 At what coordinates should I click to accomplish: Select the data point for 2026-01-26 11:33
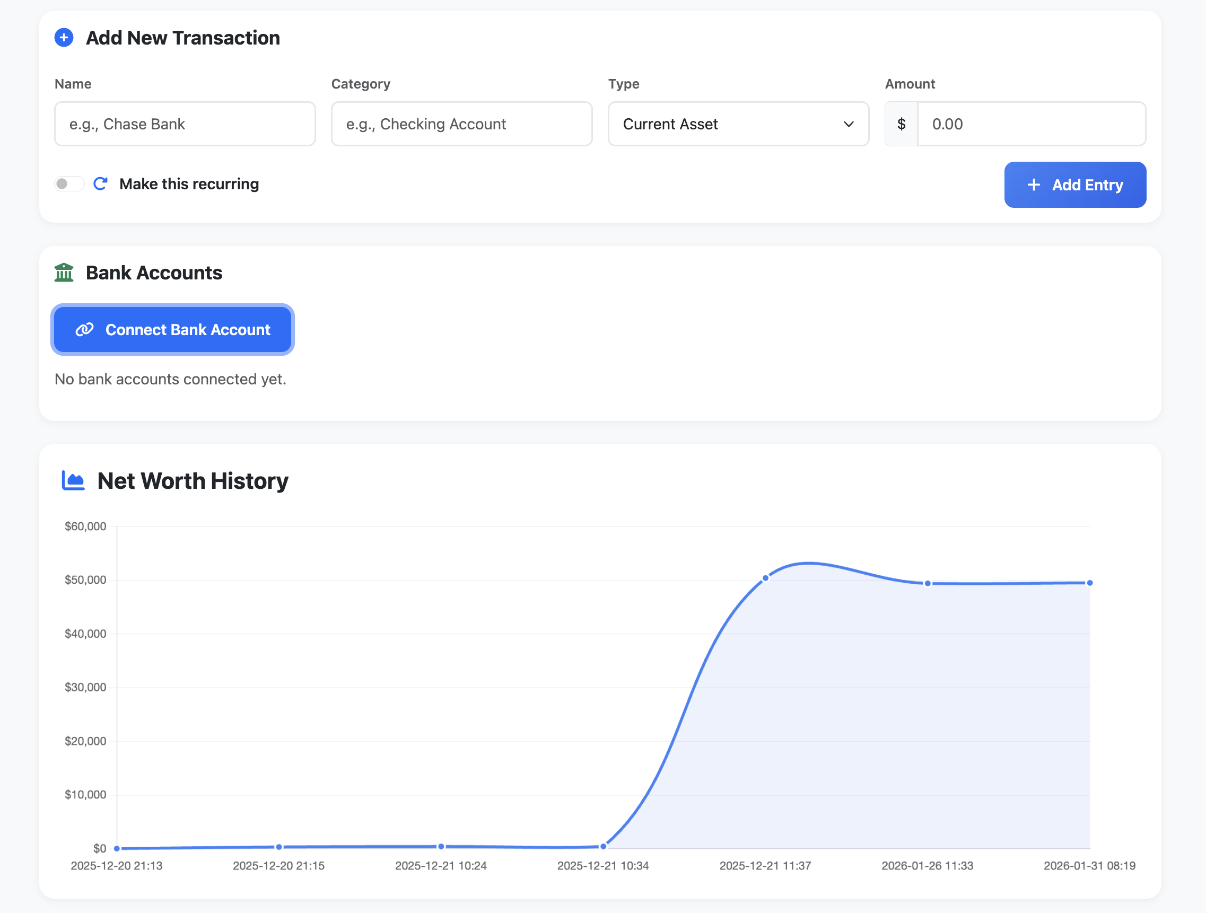pos(928,584)
